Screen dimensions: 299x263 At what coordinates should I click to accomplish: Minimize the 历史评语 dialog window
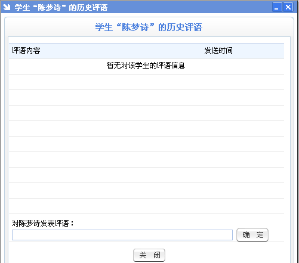coord(276,7)
